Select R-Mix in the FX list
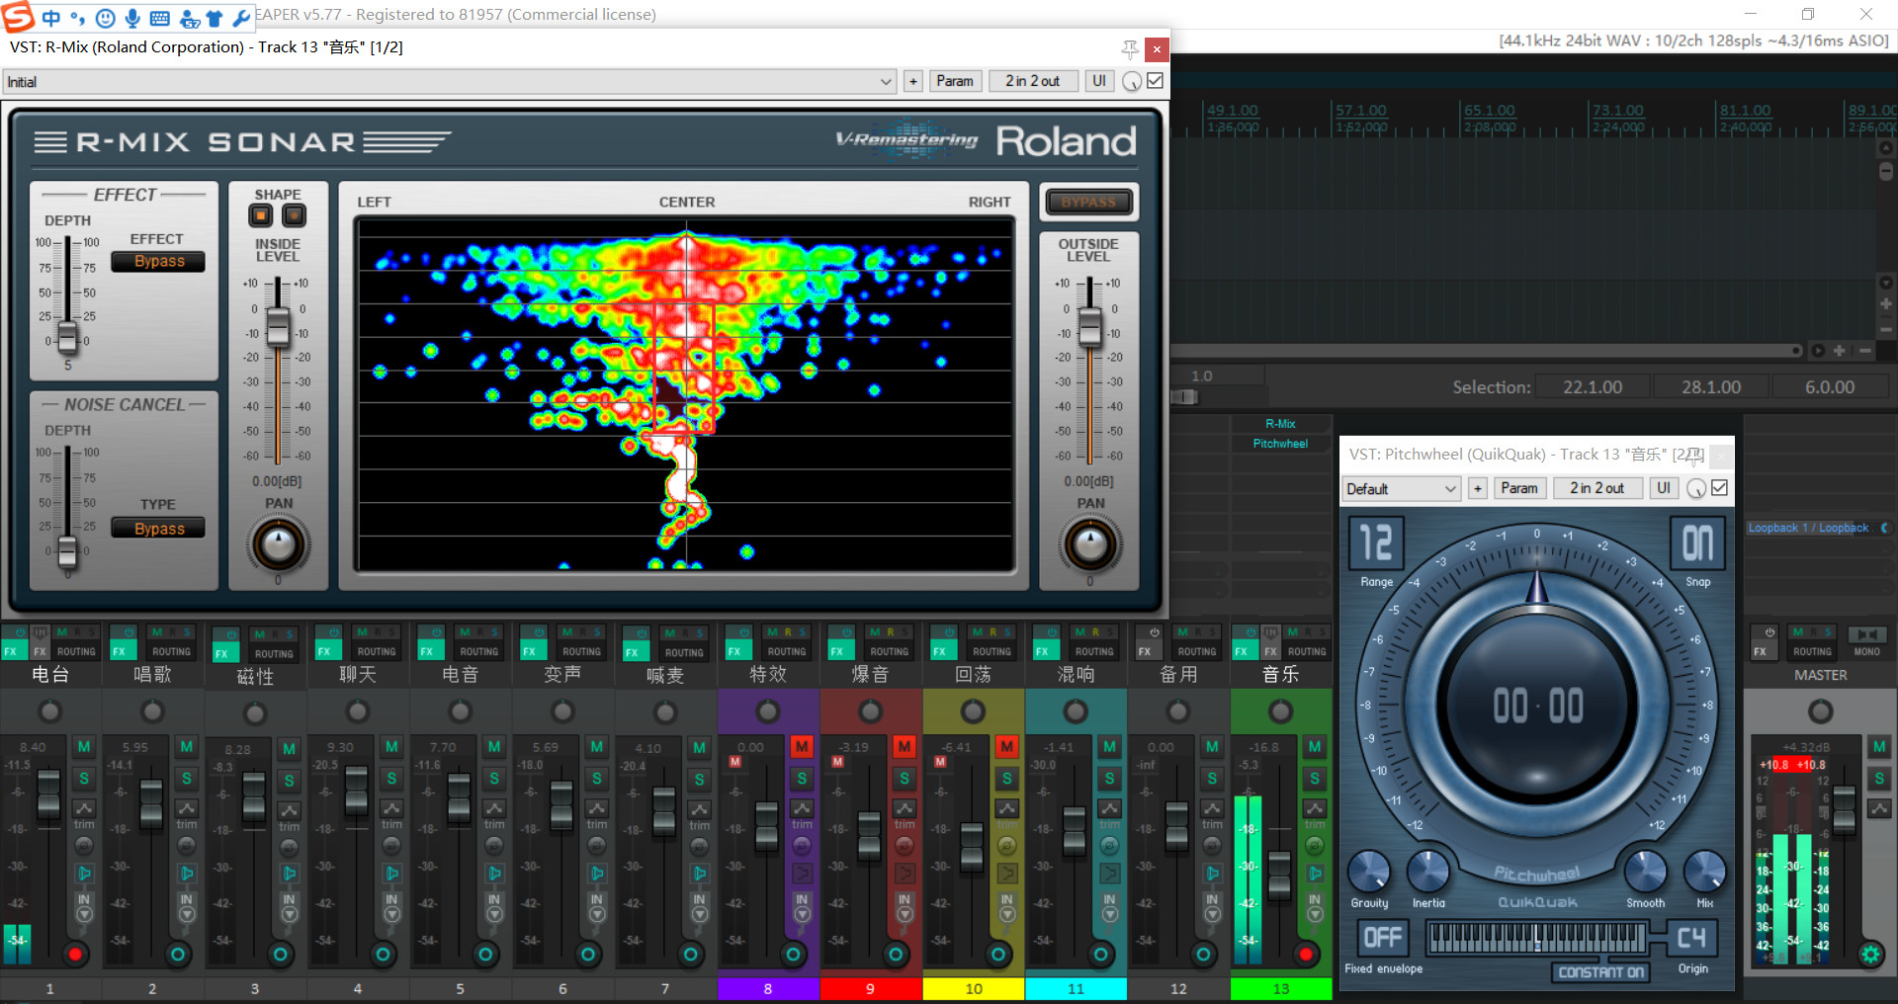 click(1280, 424)
